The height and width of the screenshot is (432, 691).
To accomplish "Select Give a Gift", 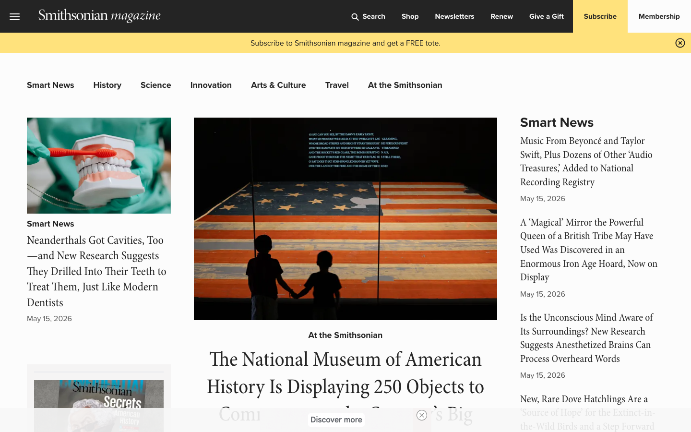I will point(546,16).
